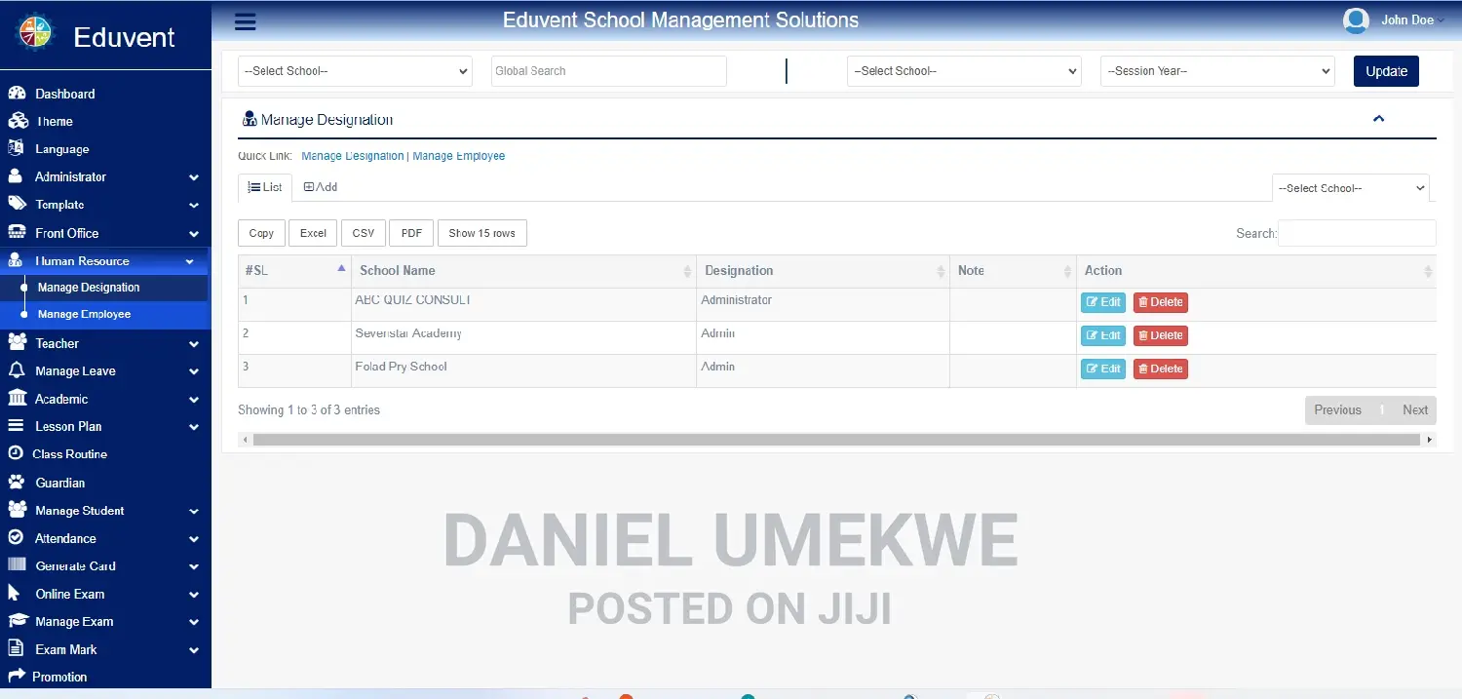Click the Show 15 rows button
Viewport: 1462px width, 699px height.
click(482, 233)
